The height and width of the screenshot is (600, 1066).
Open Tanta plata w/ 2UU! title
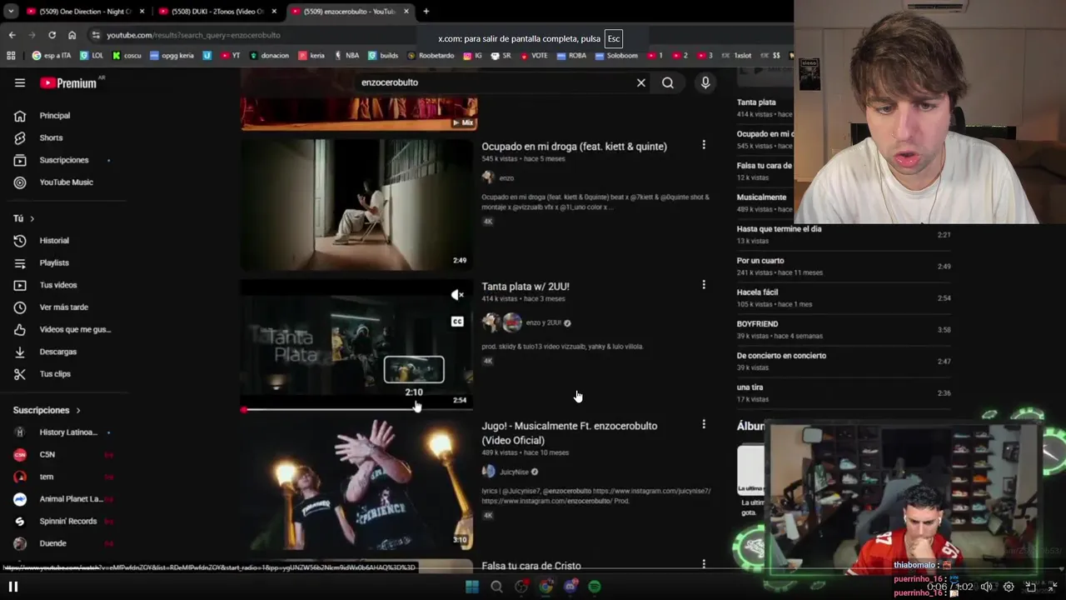pos(526,286)
